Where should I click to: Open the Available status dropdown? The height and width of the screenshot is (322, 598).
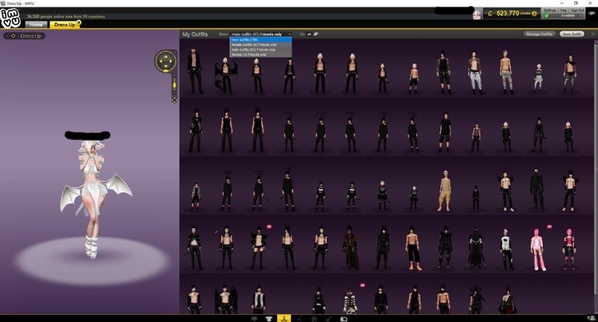pyautogui.click(x=567, y=16)
